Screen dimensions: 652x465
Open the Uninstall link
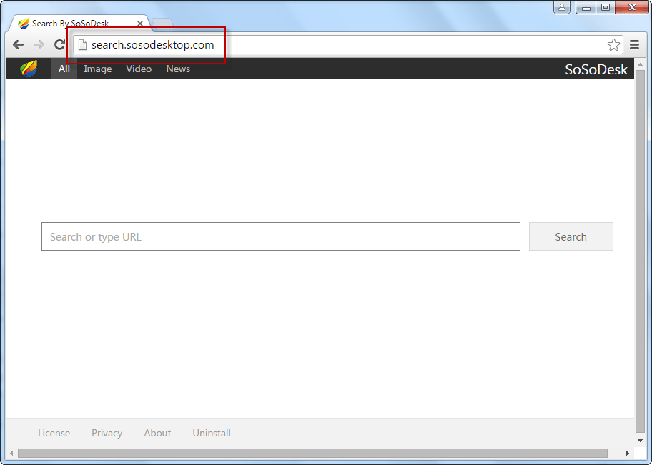(x=212, y=433)
